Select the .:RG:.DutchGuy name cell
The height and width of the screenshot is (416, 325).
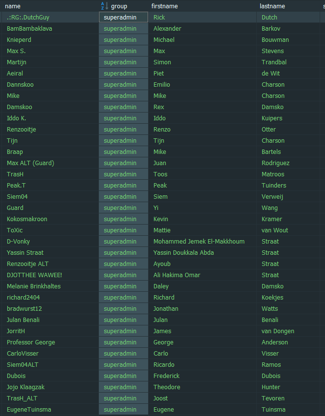tap(28, 18)
